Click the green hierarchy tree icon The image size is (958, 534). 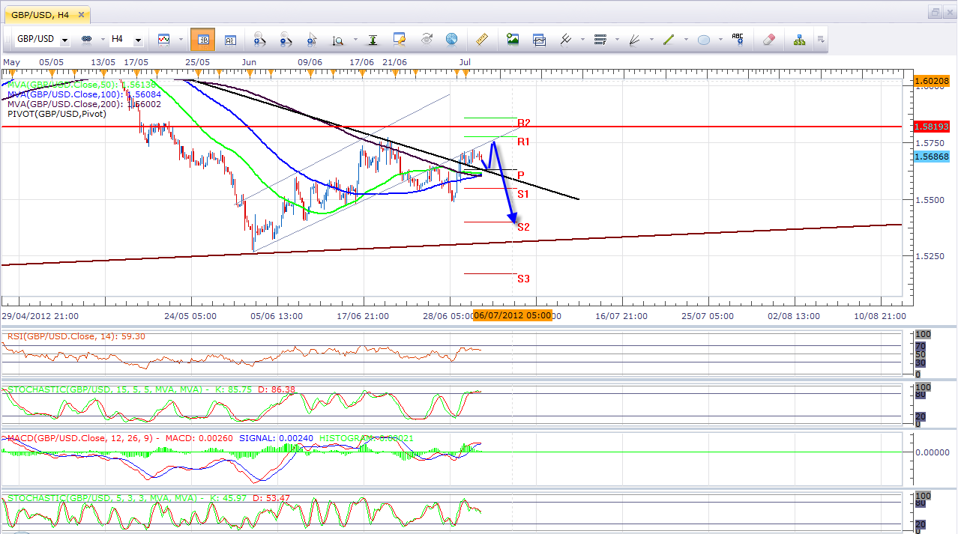(800, 39)
